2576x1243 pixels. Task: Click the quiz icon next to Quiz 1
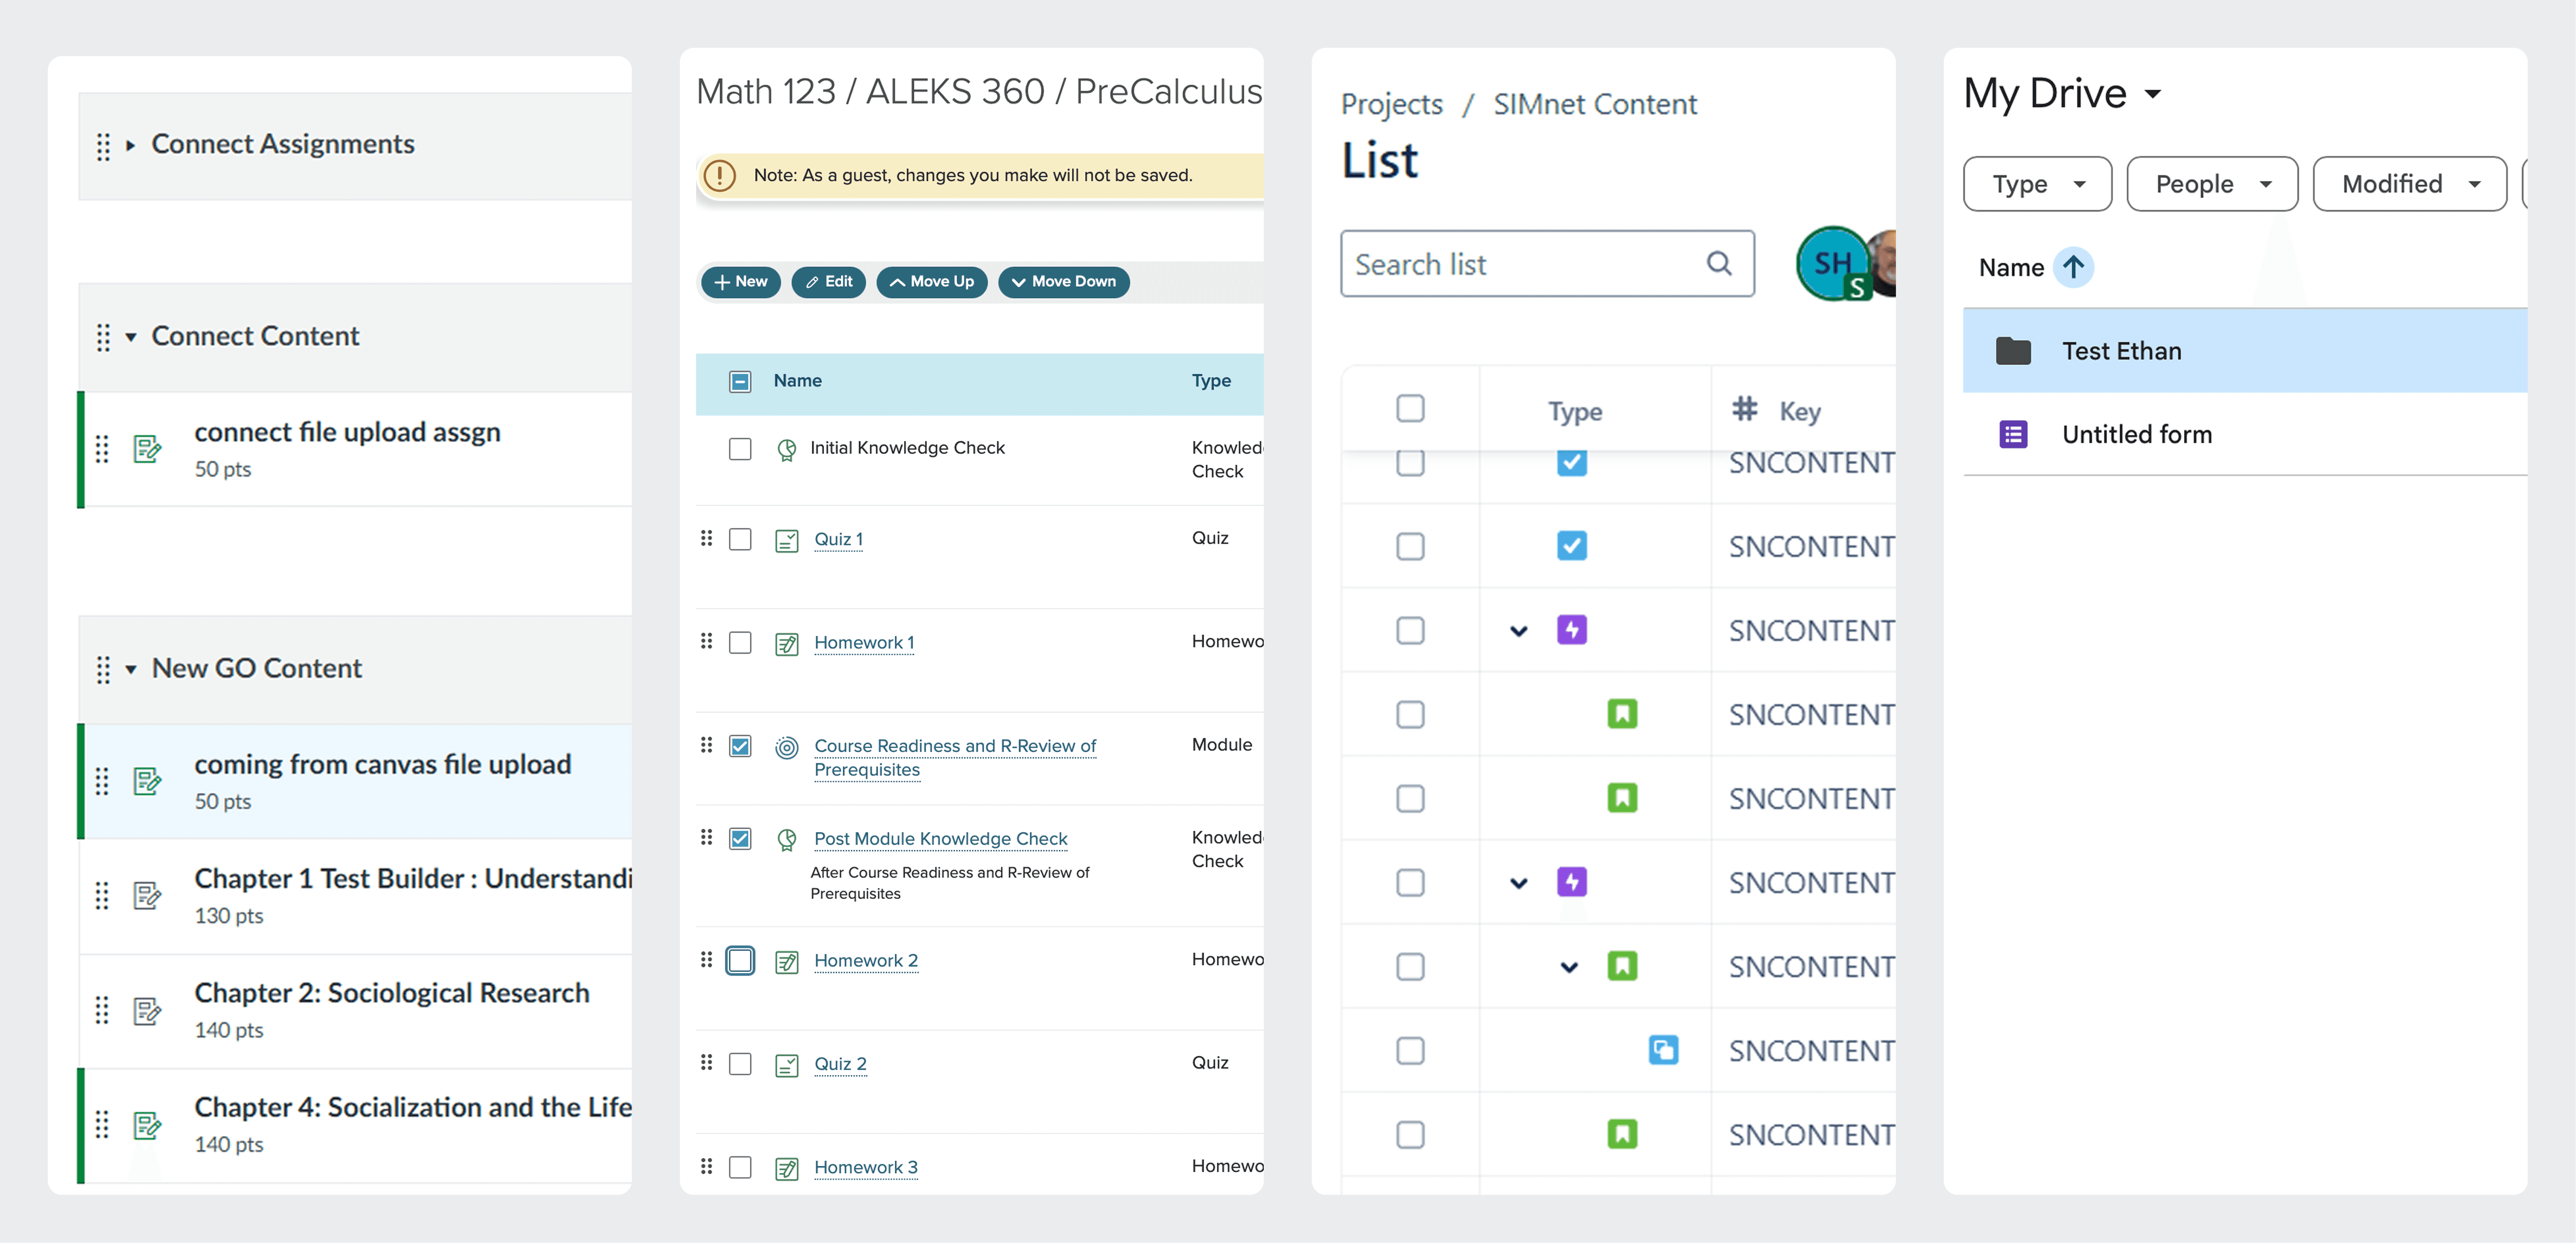787,540
